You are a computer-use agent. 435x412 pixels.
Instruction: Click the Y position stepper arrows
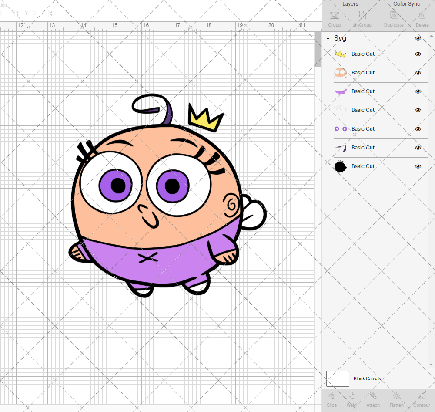pyautogui.click(x=51, y=13)
